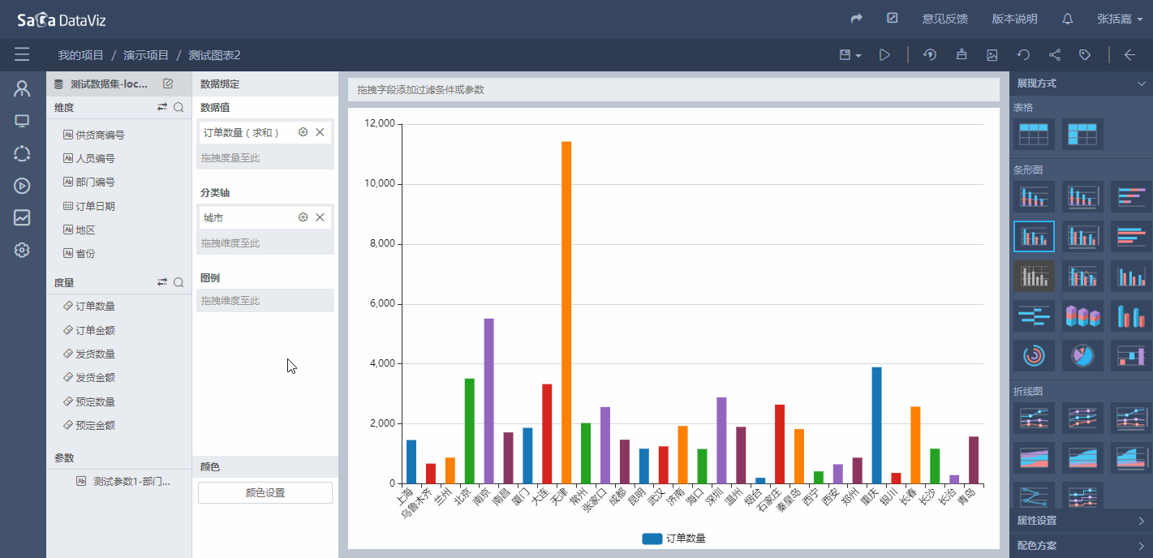
Task: Click the share icon in toolbar
Action: (1055, 55)
